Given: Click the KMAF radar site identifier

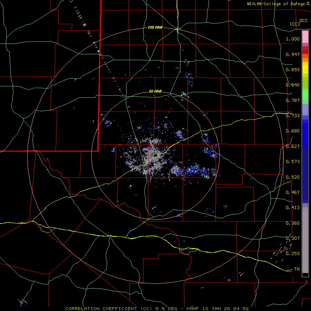Looking at the screenshot, I should point(194,309).
